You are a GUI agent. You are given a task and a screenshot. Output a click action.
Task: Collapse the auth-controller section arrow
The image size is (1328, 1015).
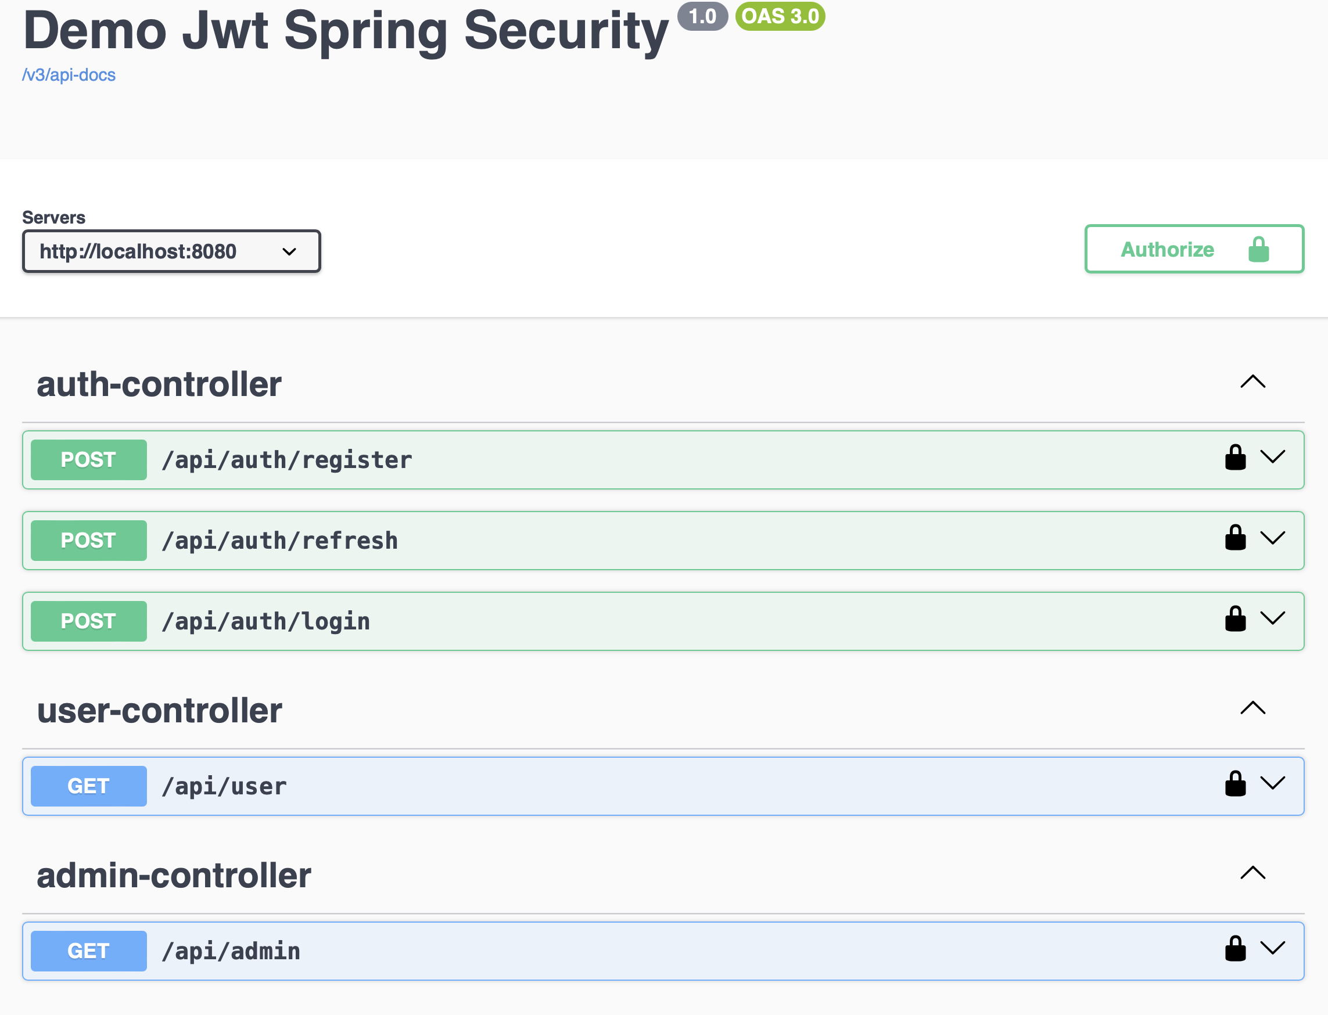click(1252, 382)
